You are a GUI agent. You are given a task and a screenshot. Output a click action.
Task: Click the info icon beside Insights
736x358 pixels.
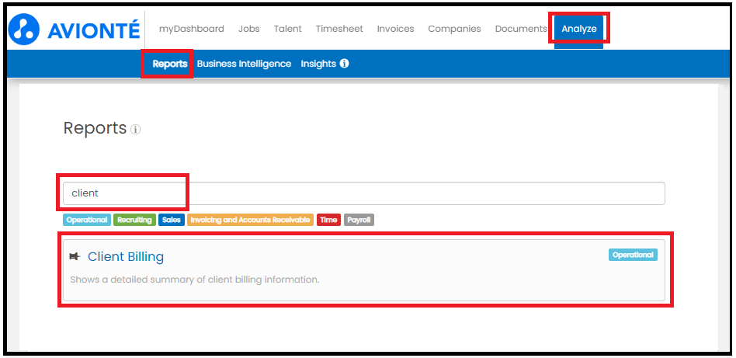(x=344, y=64)
